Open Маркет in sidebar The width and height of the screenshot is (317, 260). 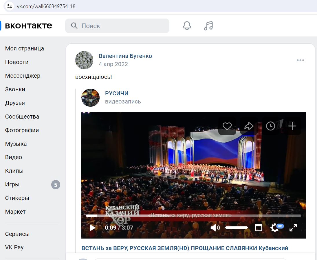pyautogui.click(x=15, y=212)
